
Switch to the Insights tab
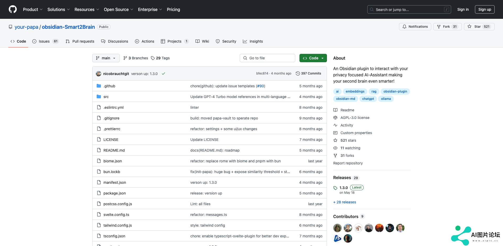coord(253,41)
